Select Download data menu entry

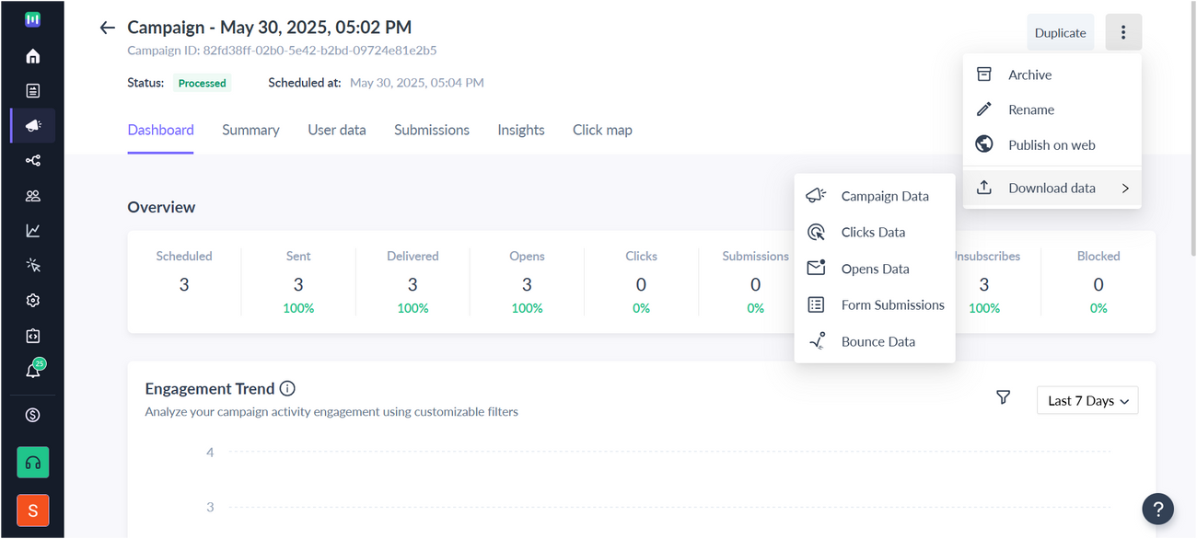1052,188
